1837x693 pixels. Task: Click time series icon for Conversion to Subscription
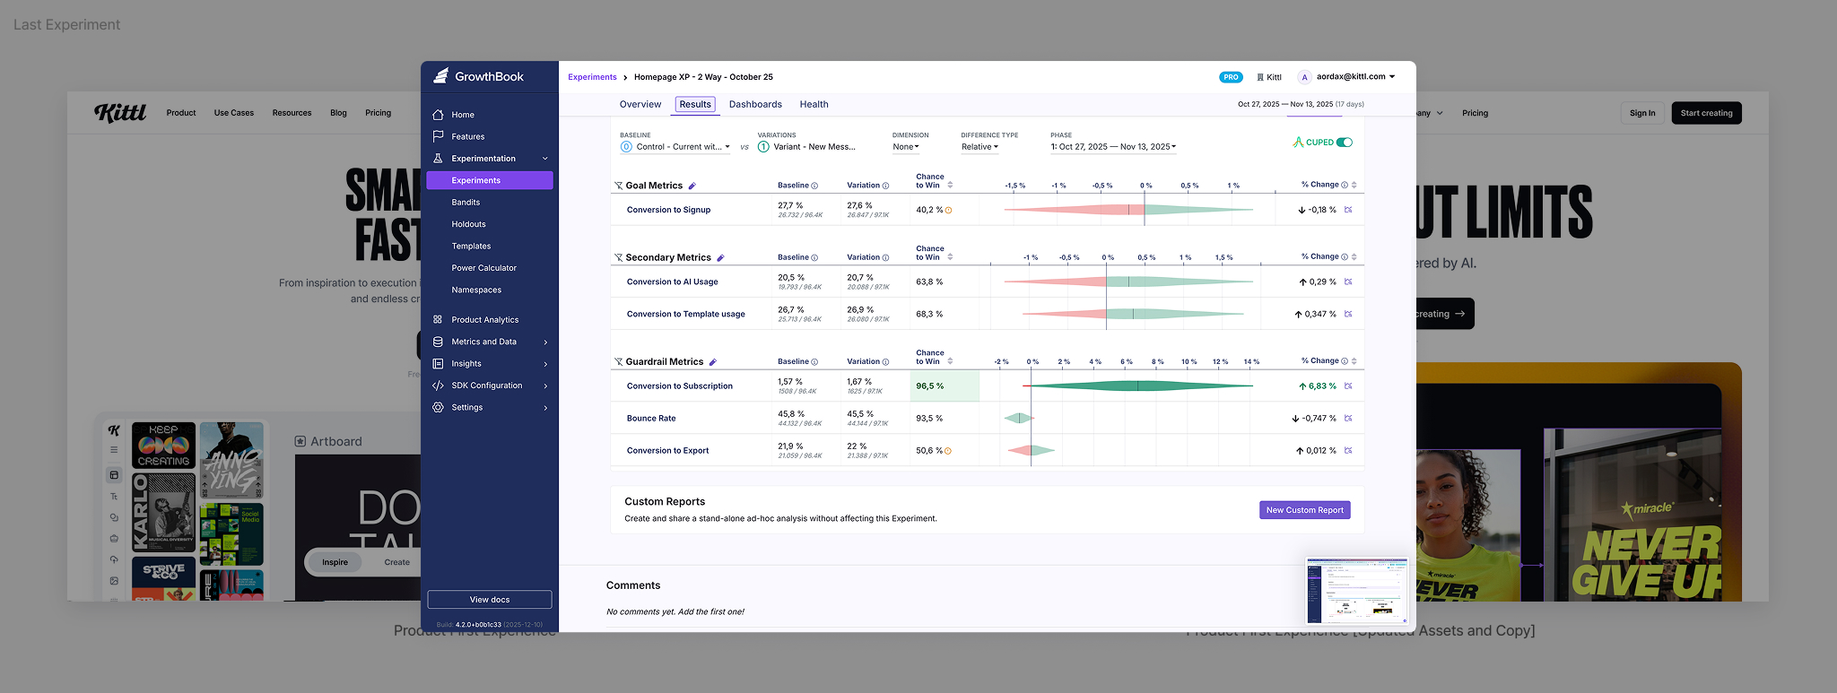(x=1348, y=386)
